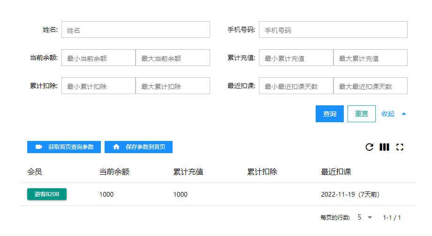Click the 获取首页查询参数 button
This screenshot has height=236, width=432.
coord(64,147)
